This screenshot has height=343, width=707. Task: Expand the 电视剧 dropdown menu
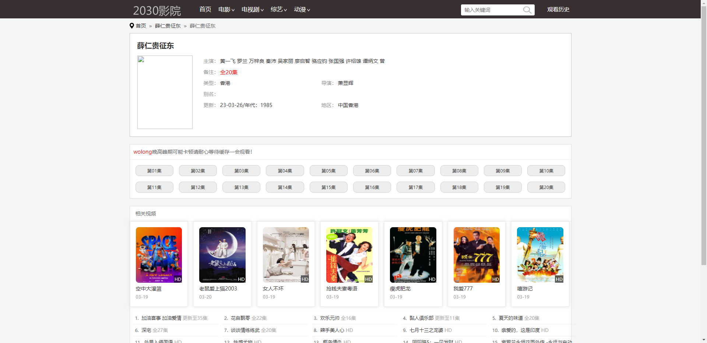coord(252,10)
